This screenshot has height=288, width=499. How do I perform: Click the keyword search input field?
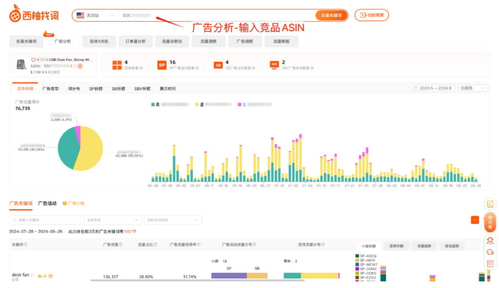click(x=46, y=219)
